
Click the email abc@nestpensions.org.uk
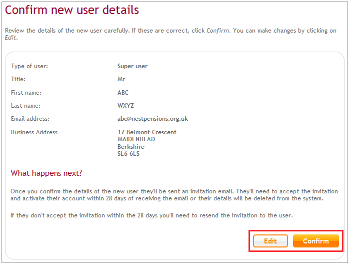pos(152,119)
